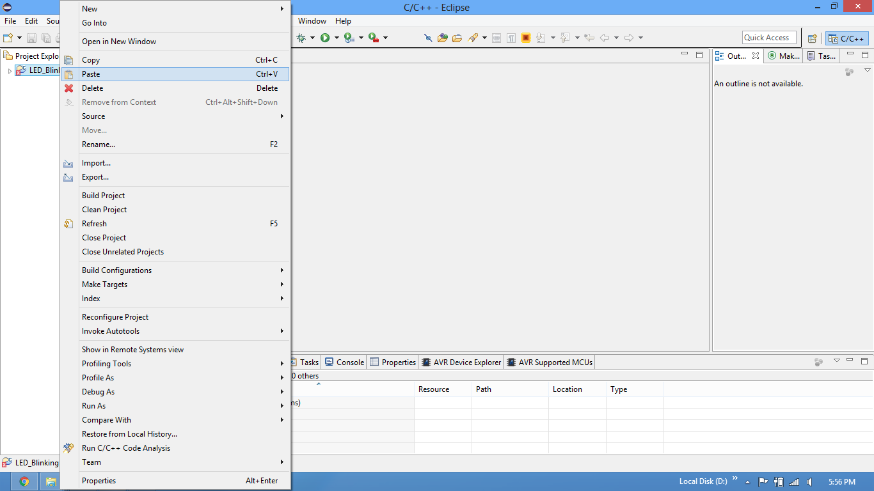Open the Forward history dropdown arrow

640,38
